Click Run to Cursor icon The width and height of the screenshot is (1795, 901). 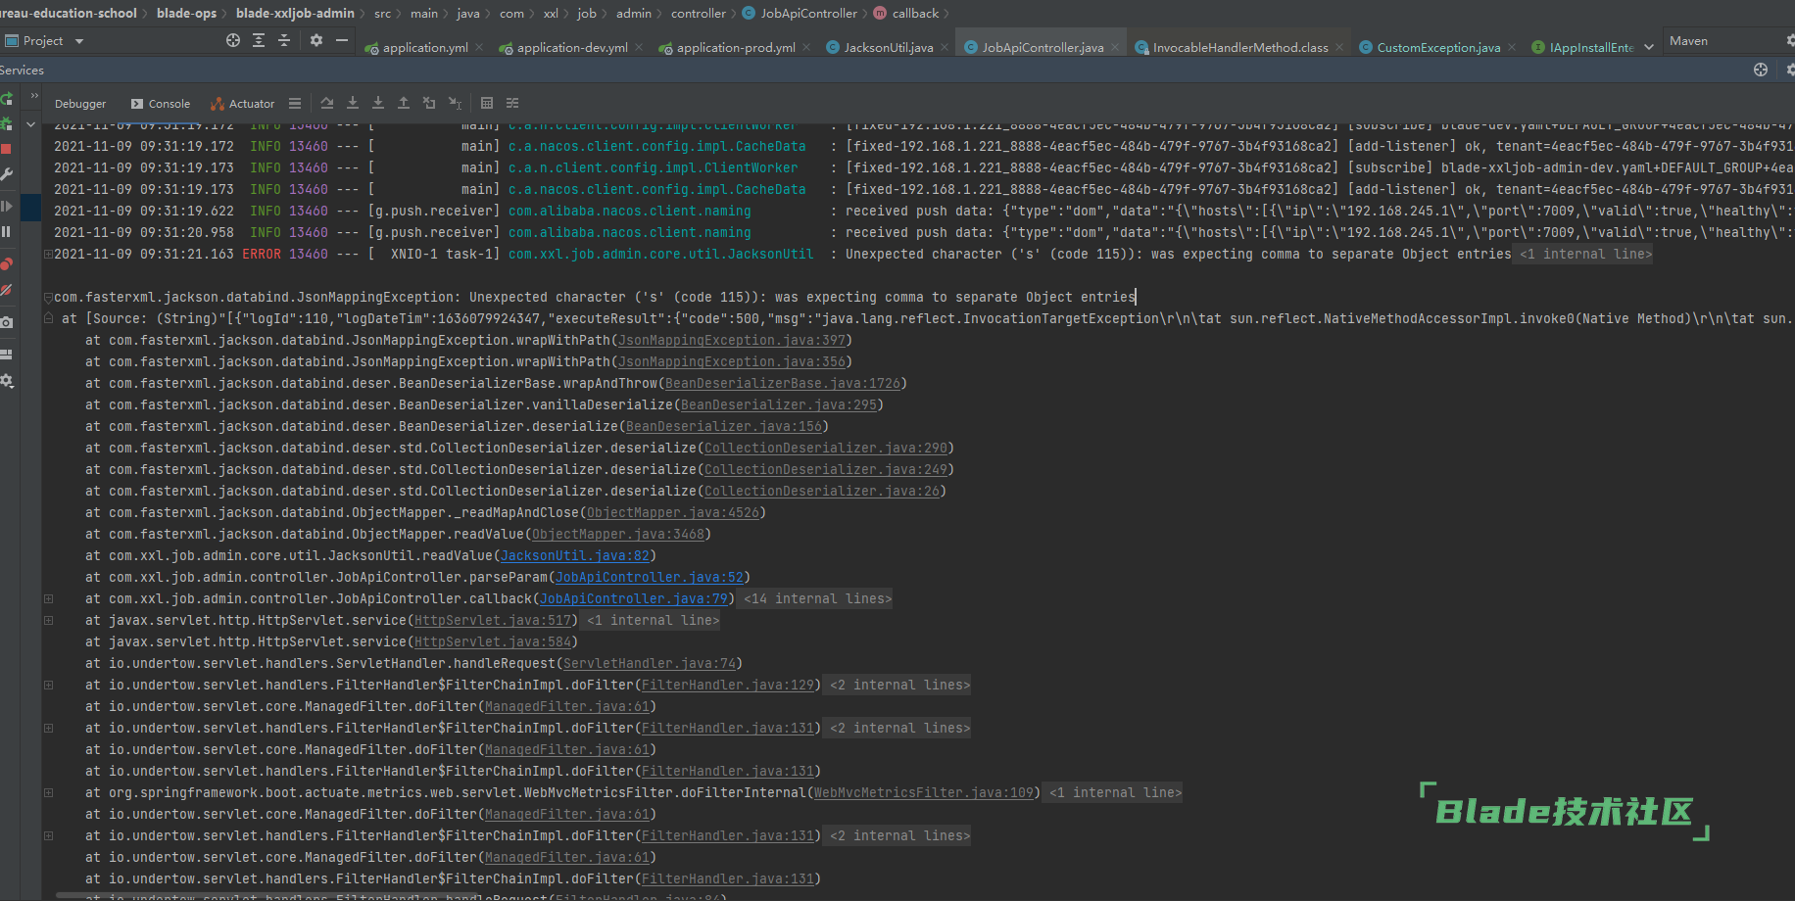455,103
